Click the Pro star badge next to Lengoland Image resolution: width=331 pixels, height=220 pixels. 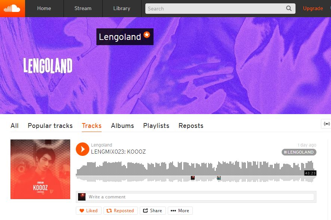(x=147, y=34)
